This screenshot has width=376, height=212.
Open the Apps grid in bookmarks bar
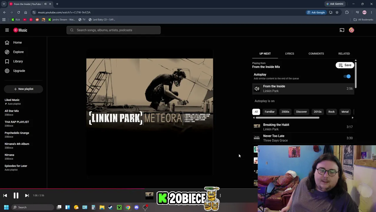tap(4, 20)
